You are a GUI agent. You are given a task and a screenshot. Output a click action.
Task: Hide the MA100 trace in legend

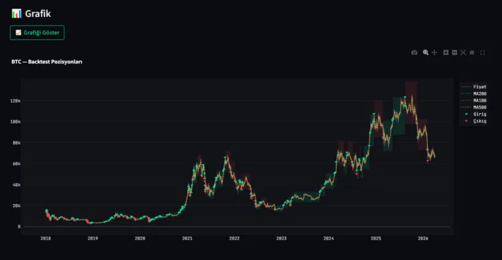pos(474,101)
